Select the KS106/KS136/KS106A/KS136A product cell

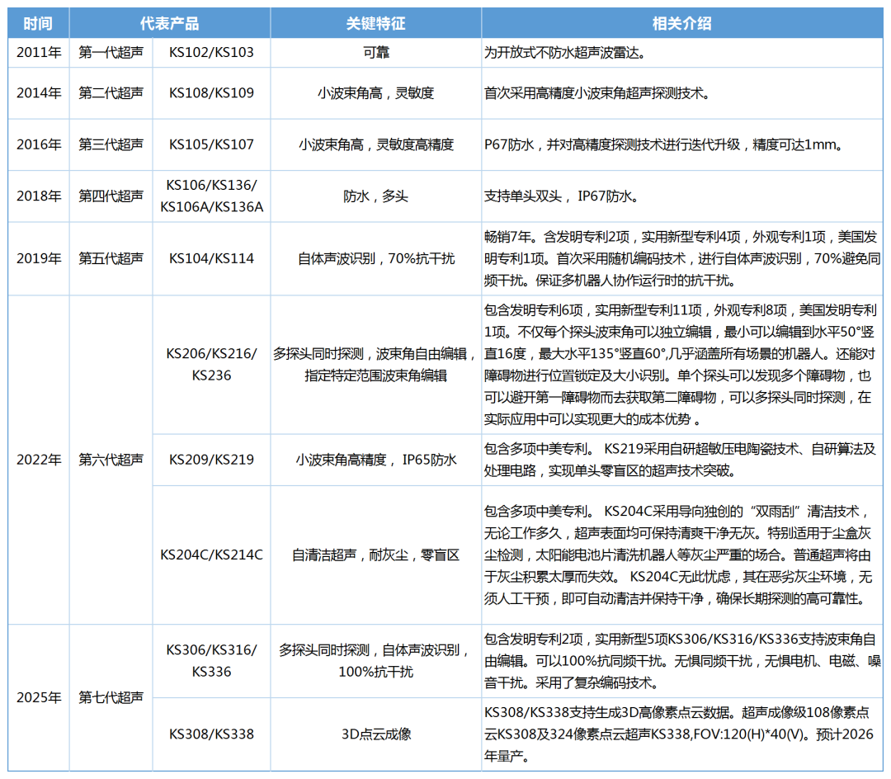211,196
